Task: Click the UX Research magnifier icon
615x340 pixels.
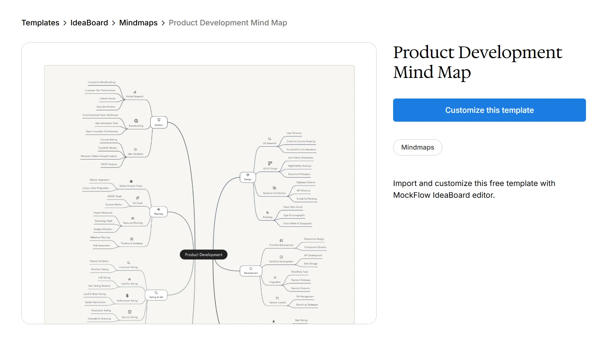Action: 269,139
